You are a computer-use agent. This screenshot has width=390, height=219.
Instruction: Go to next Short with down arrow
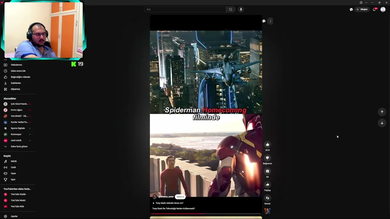click(382, 123)
